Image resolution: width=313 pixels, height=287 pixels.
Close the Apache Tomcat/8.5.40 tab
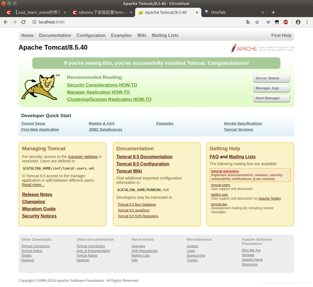(197, 12)
